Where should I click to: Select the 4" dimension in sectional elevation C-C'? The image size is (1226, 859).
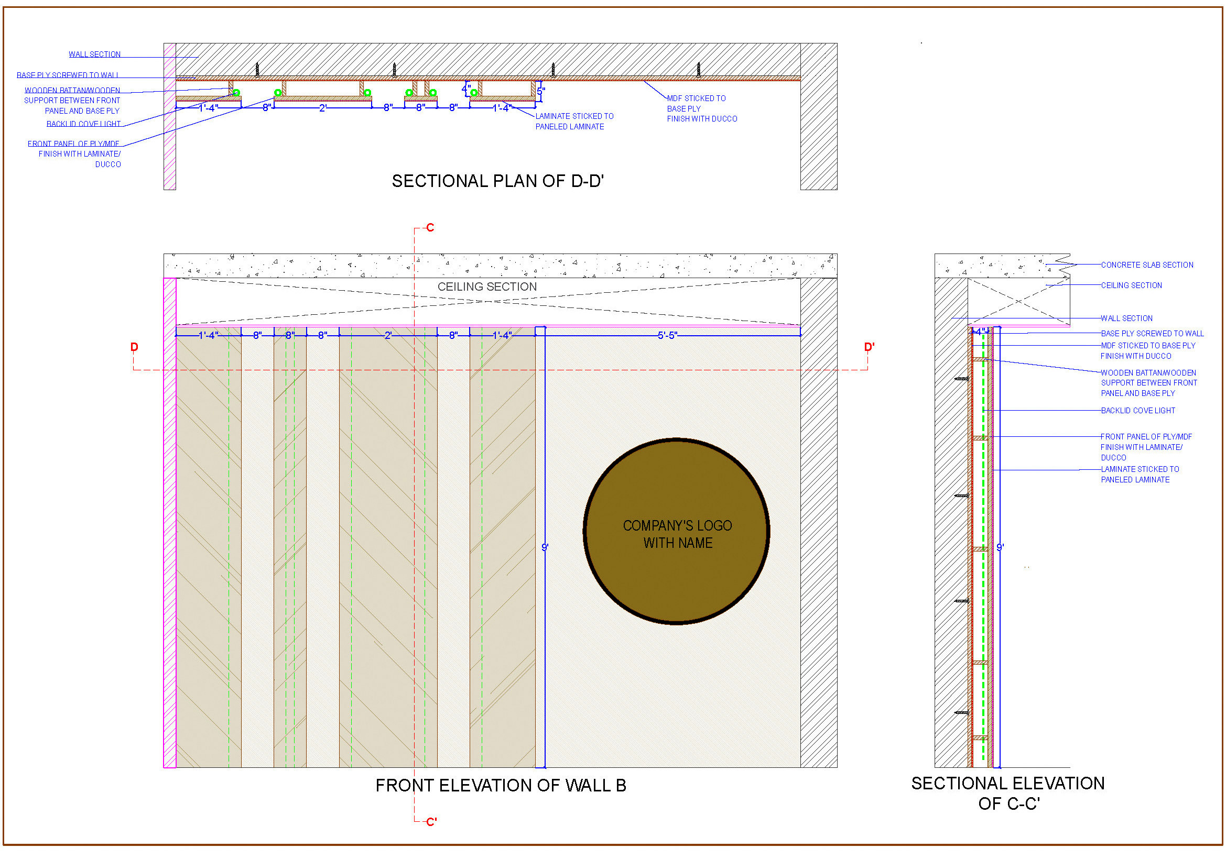tap(980, 332)
